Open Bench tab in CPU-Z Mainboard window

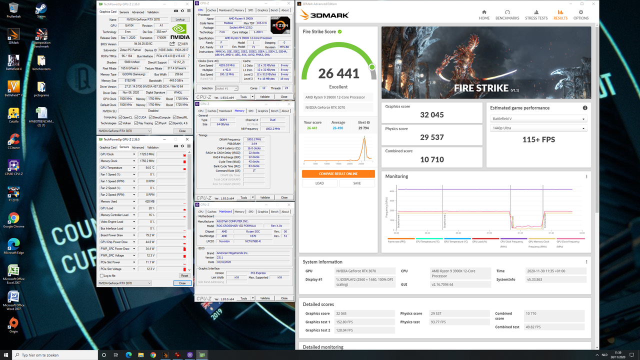click(274, 211)
